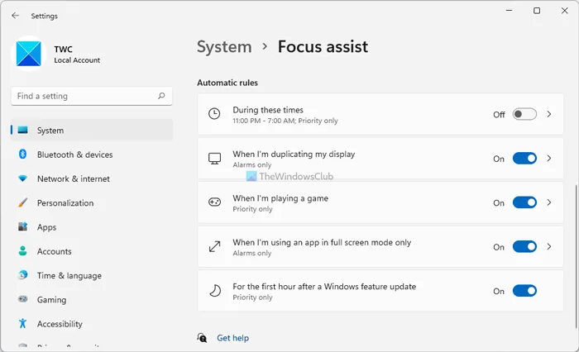This screenshot has height=352, width=579.
Task: Click the Accessibility icon in sidebar
Action: coord(22,324)
